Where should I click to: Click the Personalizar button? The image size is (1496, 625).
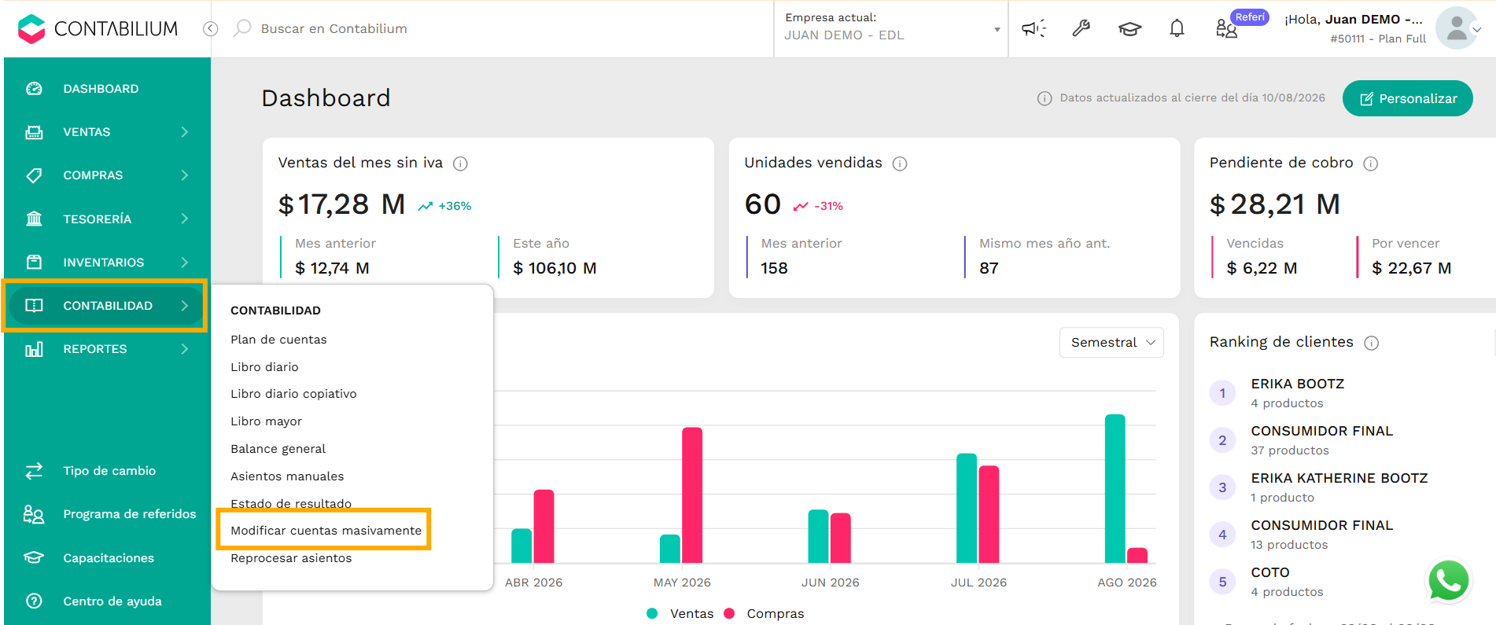click(1407, 98)
